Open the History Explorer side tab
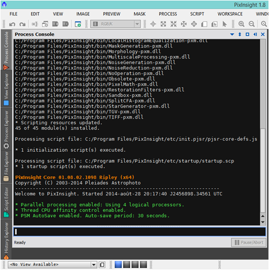Viewport: 269px width, 270px height. pos(6,240)
